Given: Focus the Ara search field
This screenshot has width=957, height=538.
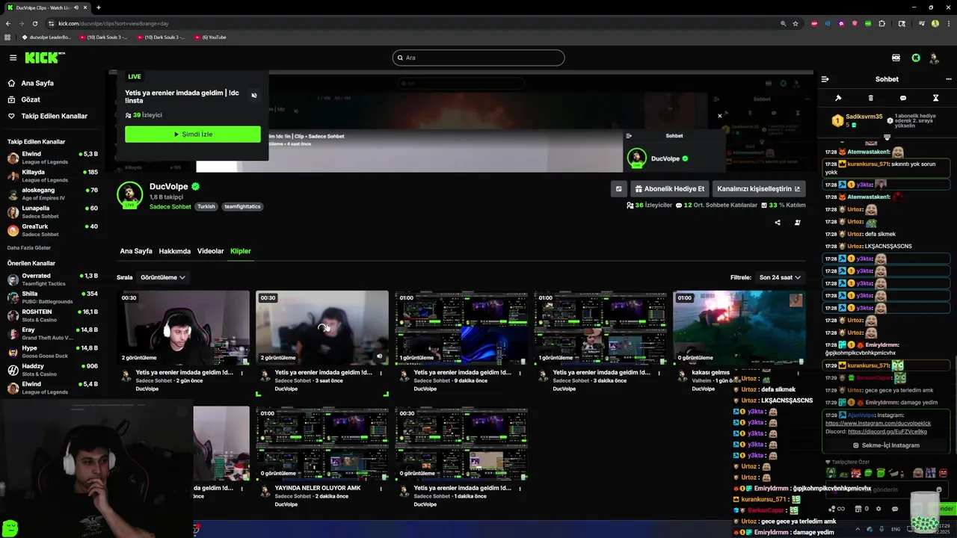Looking at the screenshot, I should coord(478,58).
